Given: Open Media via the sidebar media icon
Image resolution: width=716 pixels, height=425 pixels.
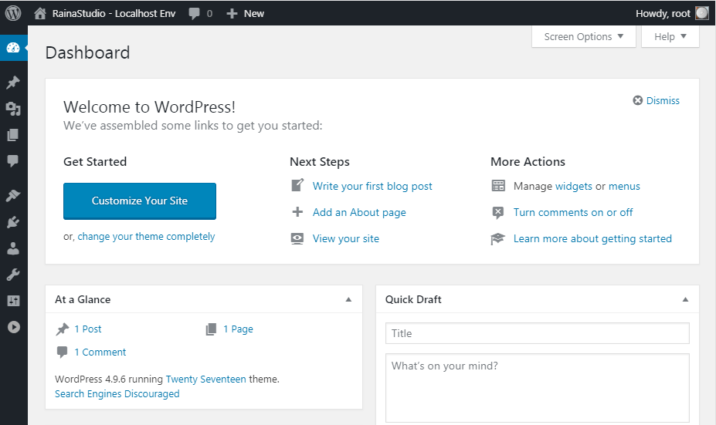Looking at the screenshot, I should click(13, 109).
